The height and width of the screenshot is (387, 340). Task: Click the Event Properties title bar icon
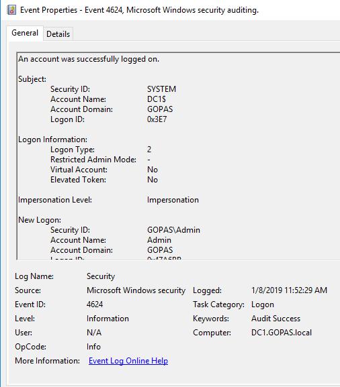[11, 10]
